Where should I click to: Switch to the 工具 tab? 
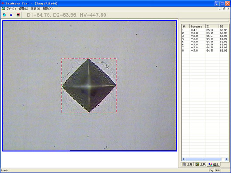pyautogui.click(x=200, y=164)
